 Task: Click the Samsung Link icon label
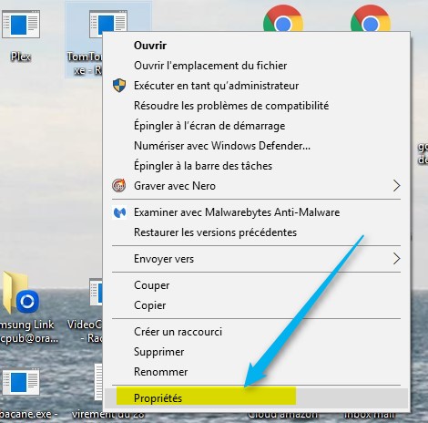29,331
